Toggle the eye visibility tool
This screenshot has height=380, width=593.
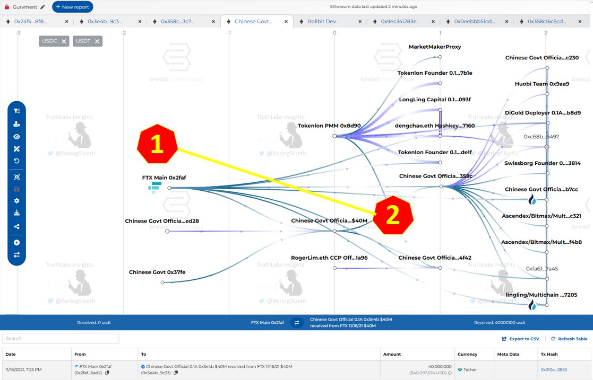click(x=16, y=137)
